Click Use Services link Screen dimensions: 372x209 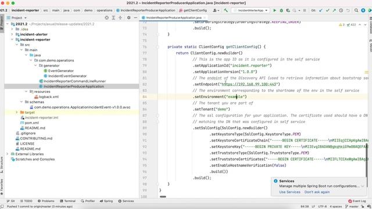pos(289,192)
